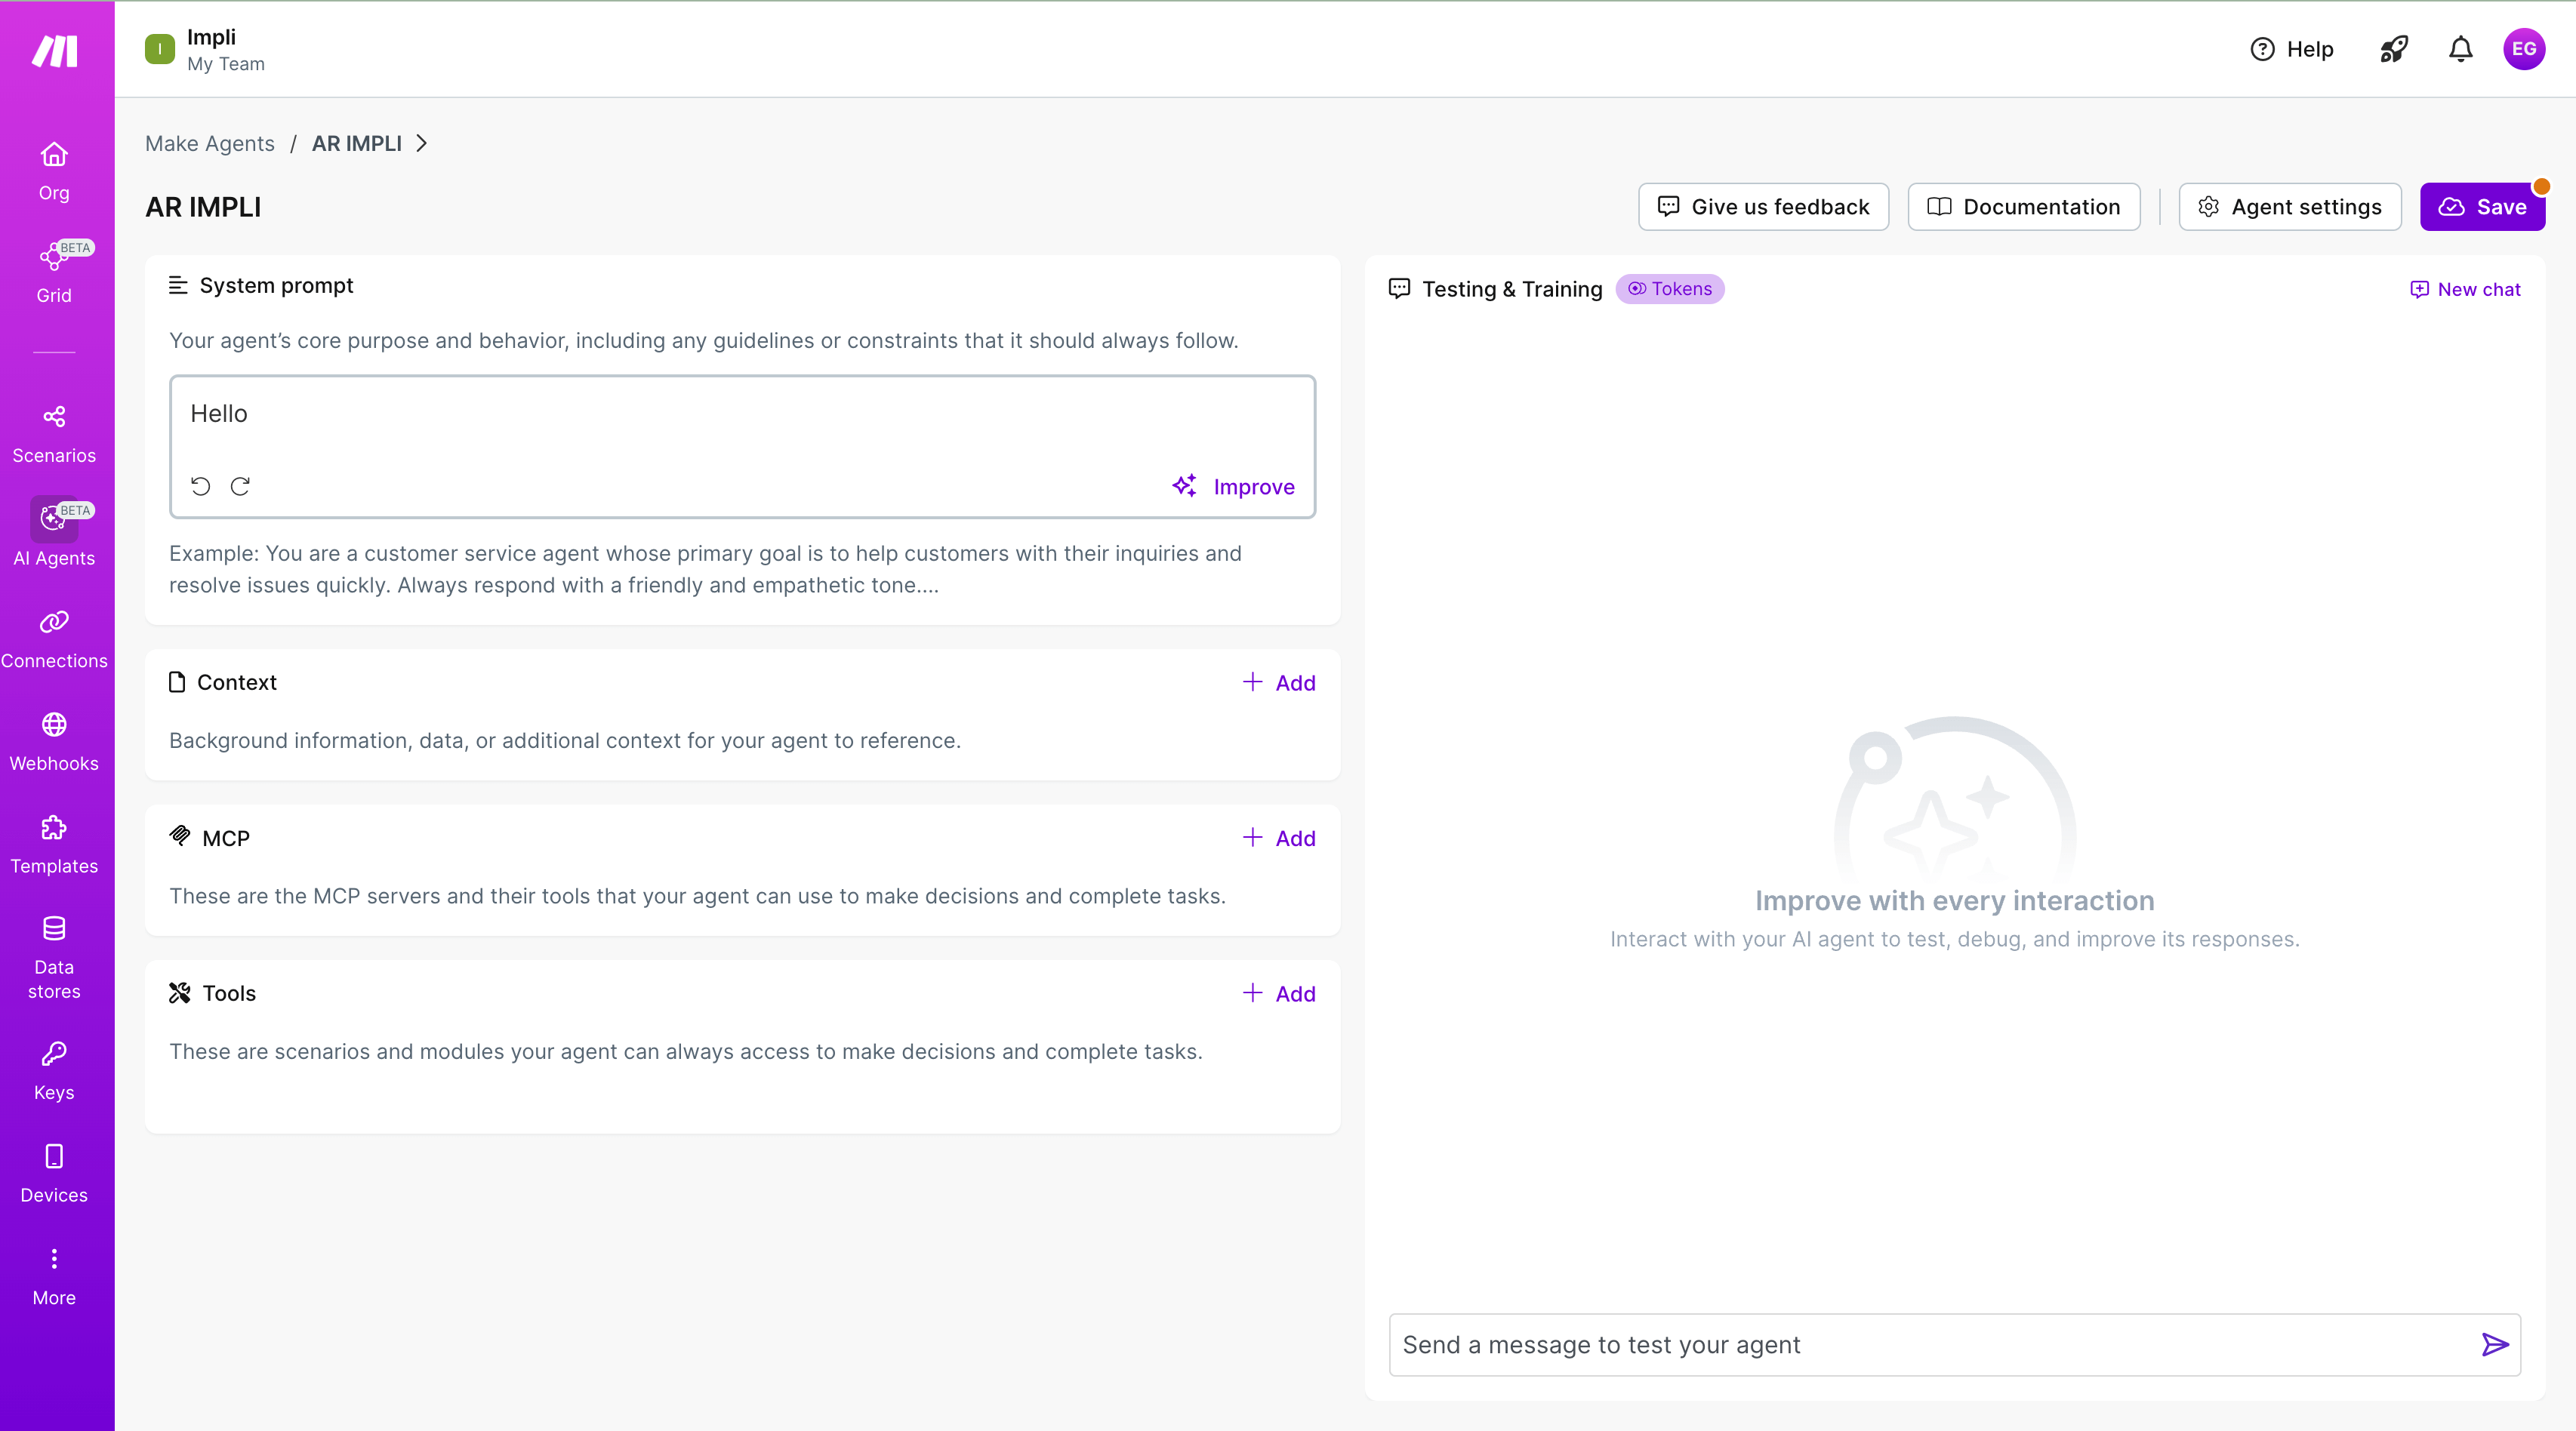This screenshot has height=1431, width=2576.
Task: Click the undo icon in System prompt
Action: pos(201,486)
